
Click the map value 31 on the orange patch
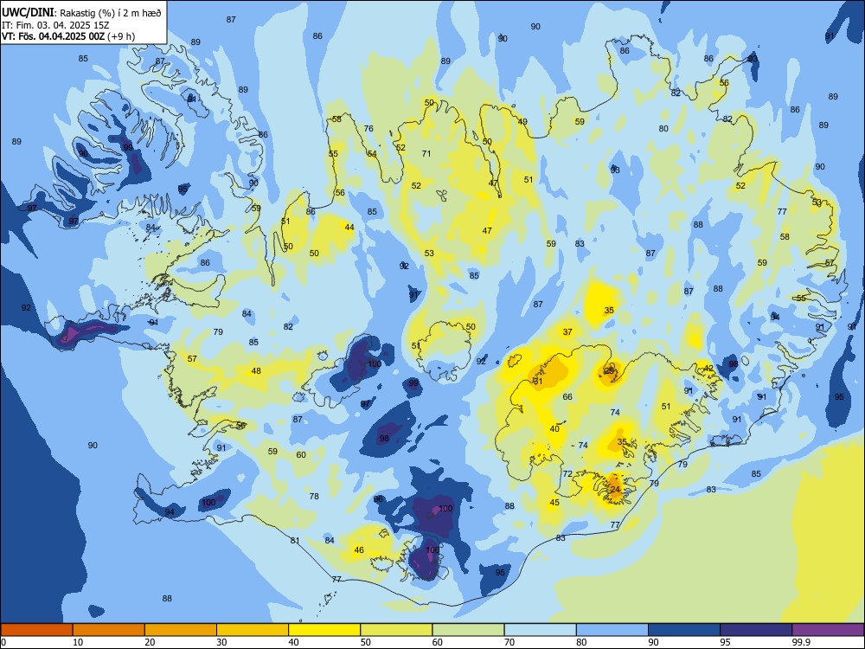(538, 381)
